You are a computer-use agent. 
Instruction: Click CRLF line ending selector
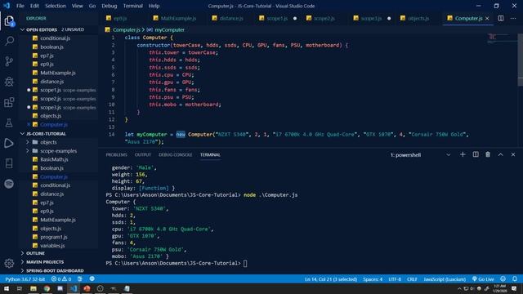pos(412,279)
